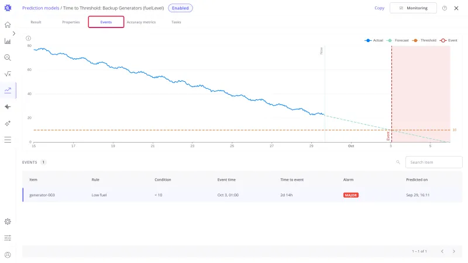Toggle the Threshold series in legend
Viewport: 468px width, 263px height.
click(x=424, y=40)
